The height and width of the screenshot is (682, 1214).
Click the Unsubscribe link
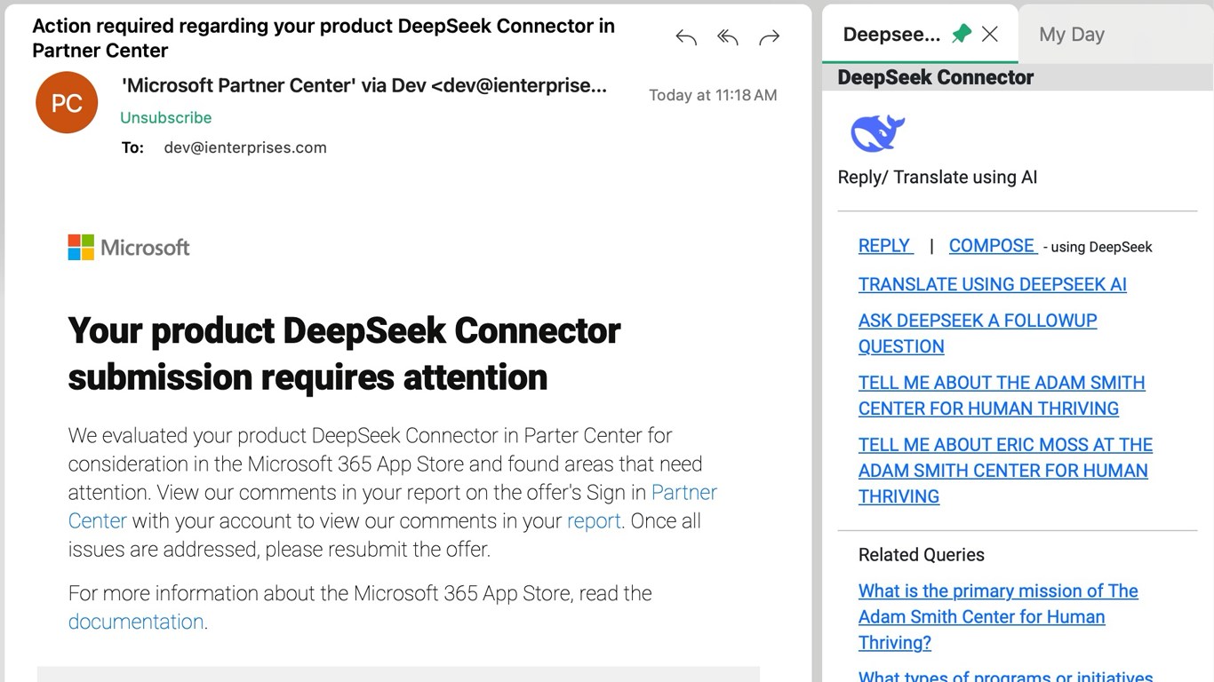[x=165, y=117]
